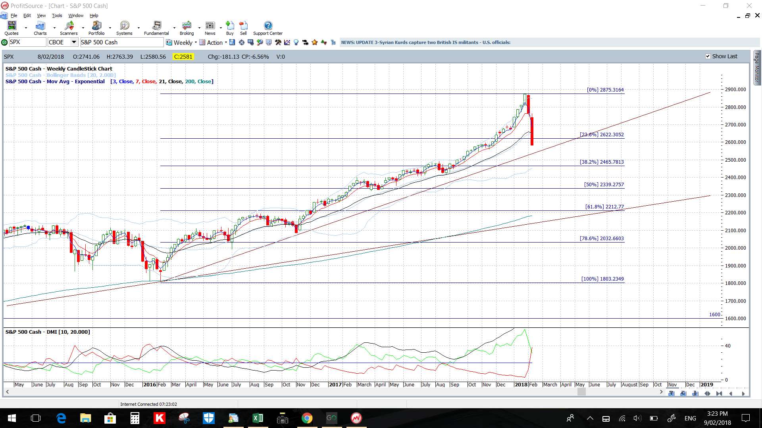Image resolution: width=762 pixels, height=428 pixels.
Task: Click the horizontal scrollbar left arrow
Action: coord(7,392)
